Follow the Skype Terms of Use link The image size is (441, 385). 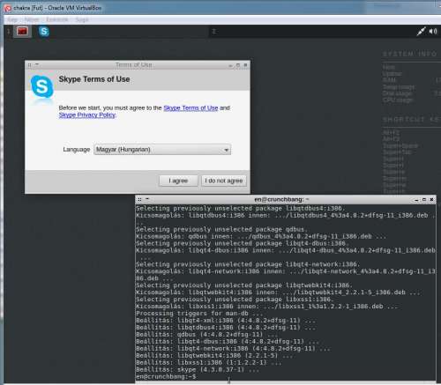click(x=191, y=108)
